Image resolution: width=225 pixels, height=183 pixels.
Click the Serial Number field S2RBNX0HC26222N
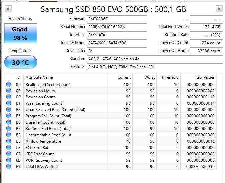(x=117, y=27)
